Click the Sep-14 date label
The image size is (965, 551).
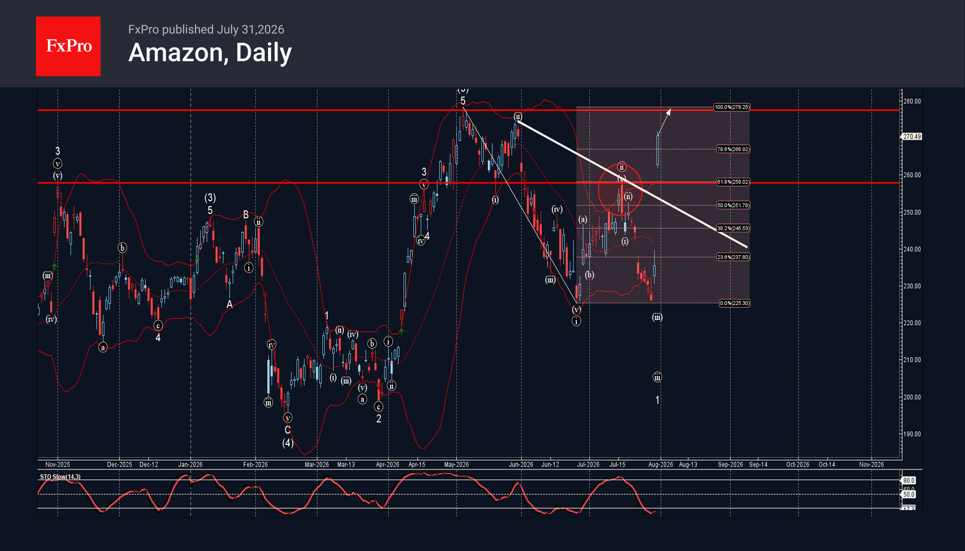[x=758, y=464]
